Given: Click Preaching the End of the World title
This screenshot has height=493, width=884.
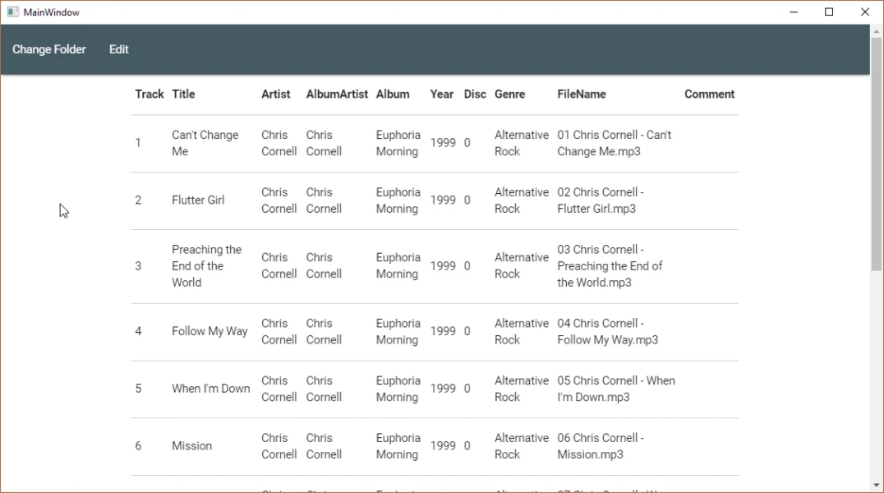Looking at the screenshot, I should (x=206, y=265).
